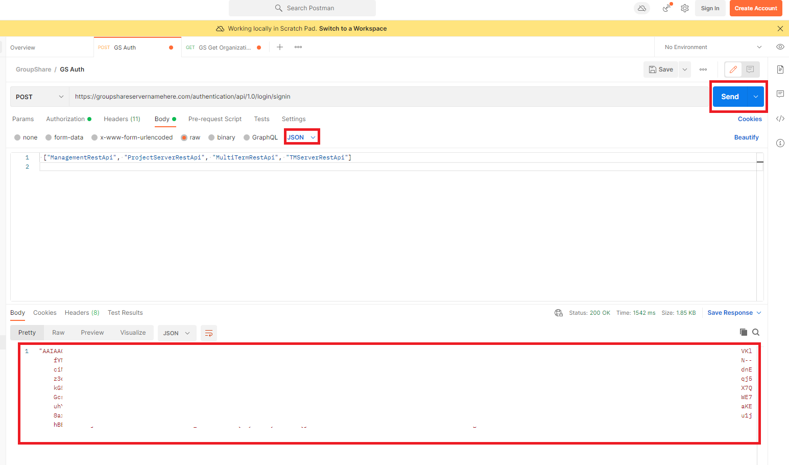
Task: Click the blue Send button
Action: [730, 97]
